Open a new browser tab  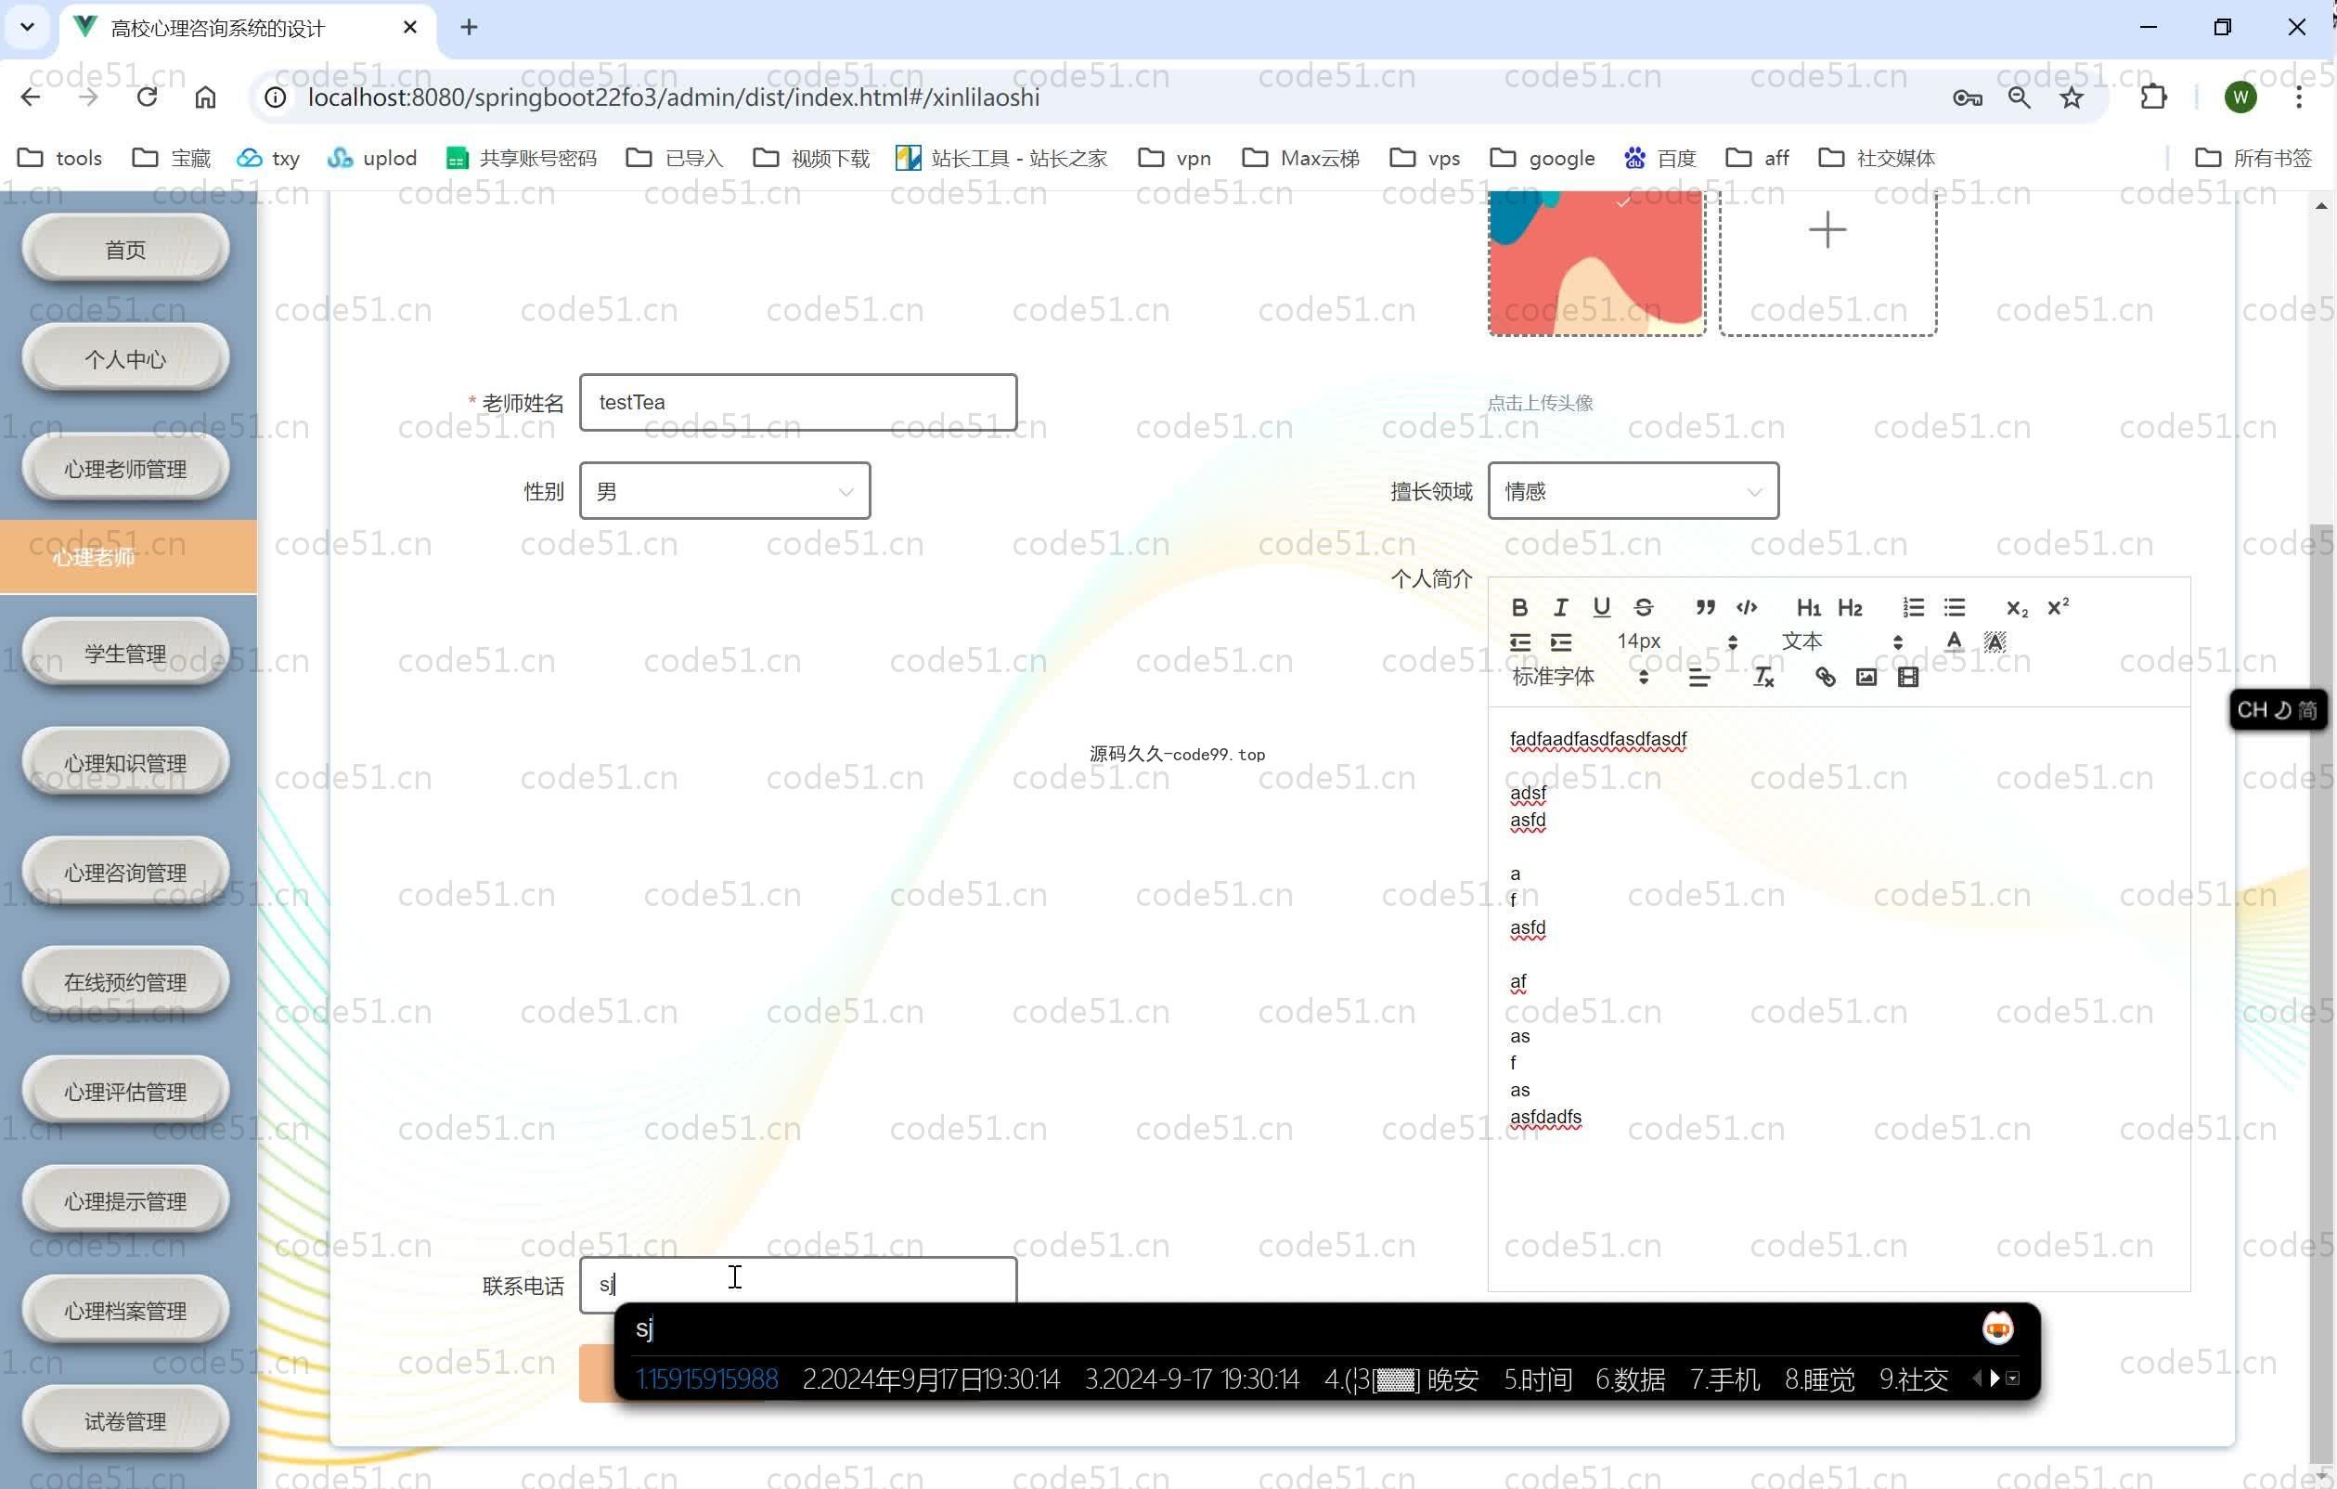pyautogui.click(x=469, y=27)
